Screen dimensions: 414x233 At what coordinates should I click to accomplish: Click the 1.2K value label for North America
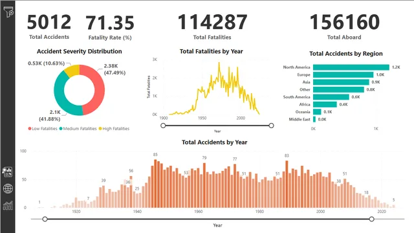(396, 67)
